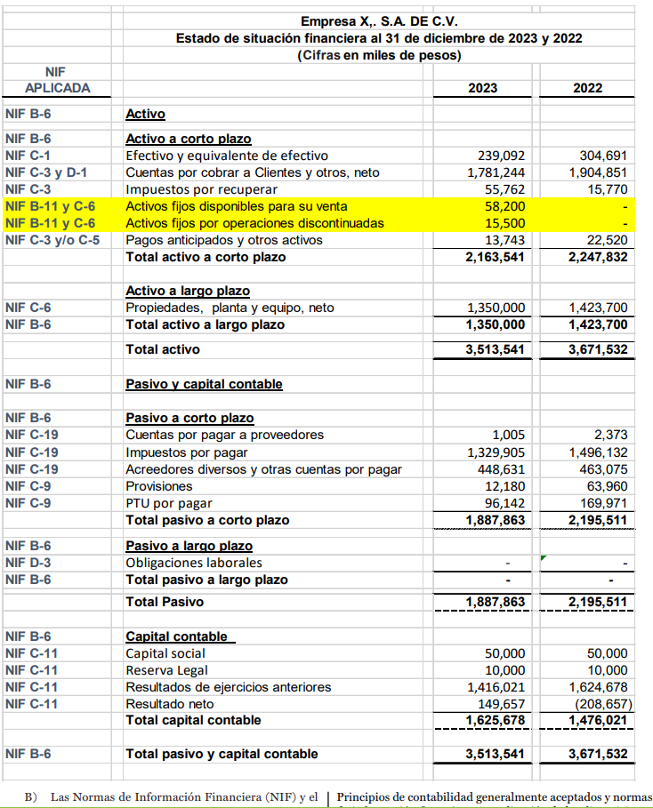Click highlighted 'Activos fijos disponibles para su venta'
Viewport: 653px width, 808px height.
tap(237, 206)
